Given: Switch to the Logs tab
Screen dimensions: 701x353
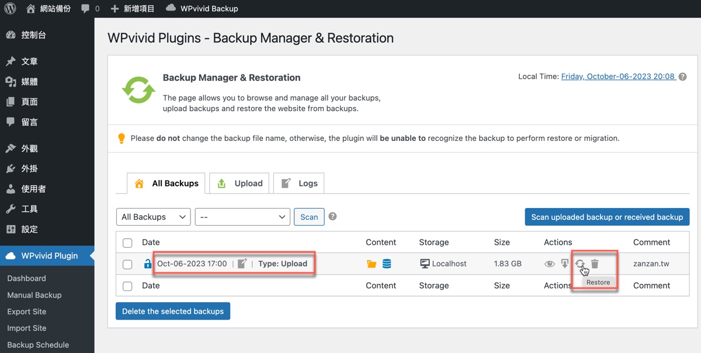Looking at the screenshot, I should pyautogui.click(x=299, y=184).
